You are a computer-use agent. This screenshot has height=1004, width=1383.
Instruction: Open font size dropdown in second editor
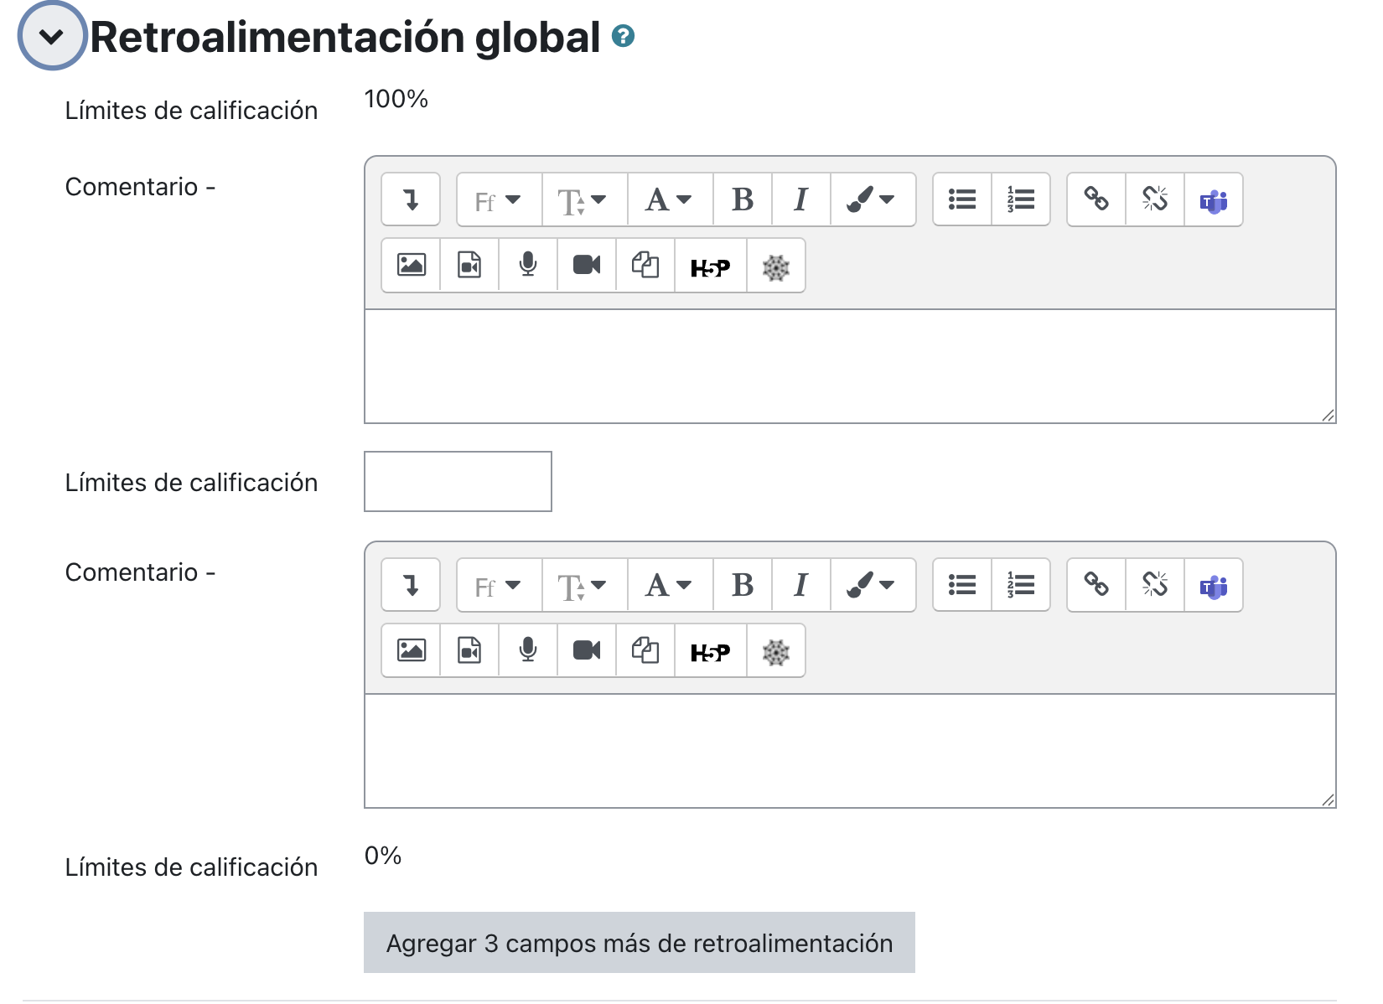(x=585, y=585)
